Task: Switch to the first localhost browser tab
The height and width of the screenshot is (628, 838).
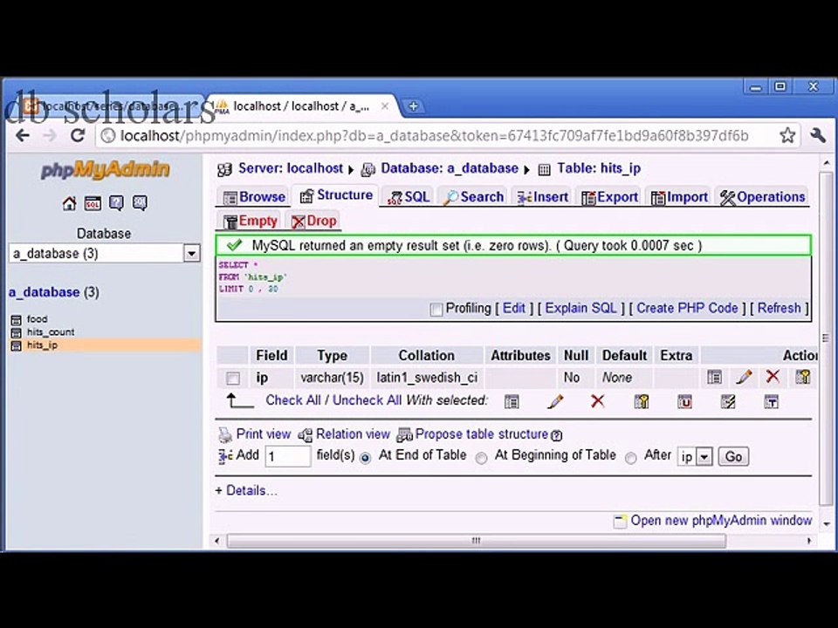Action: [110, 106]
